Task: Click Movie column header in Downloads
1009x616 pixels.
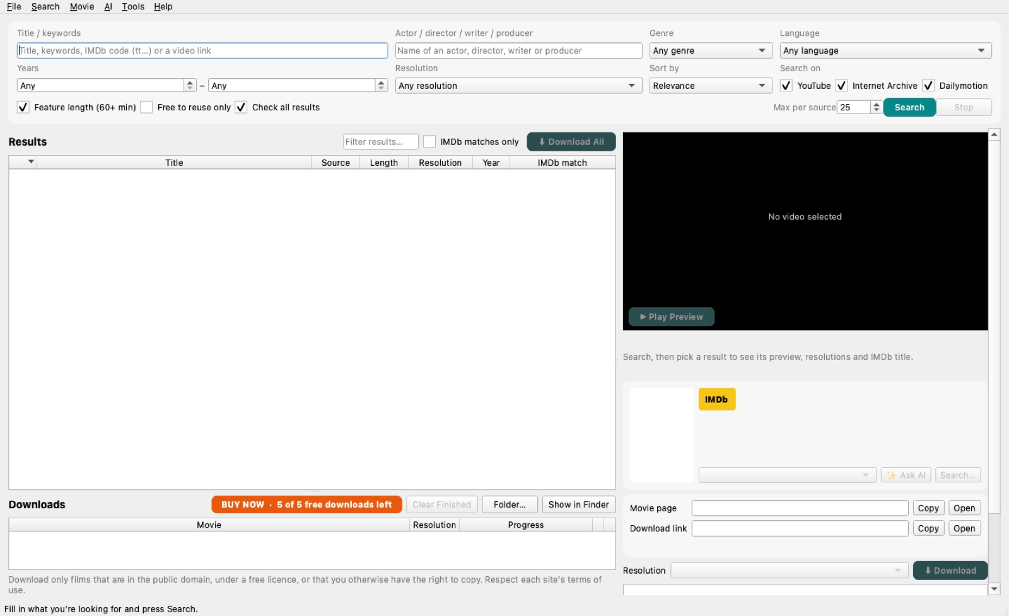Action: coord(209,525)
